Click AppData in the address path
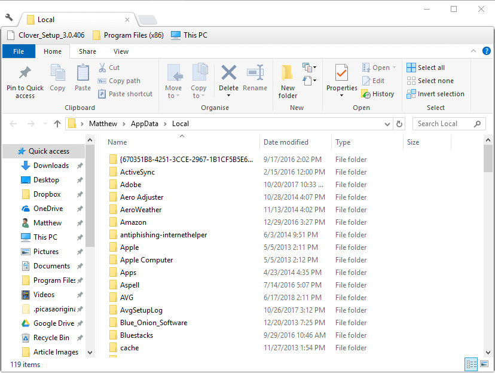Viewport: 495px width, 373px height. point(145,124)
